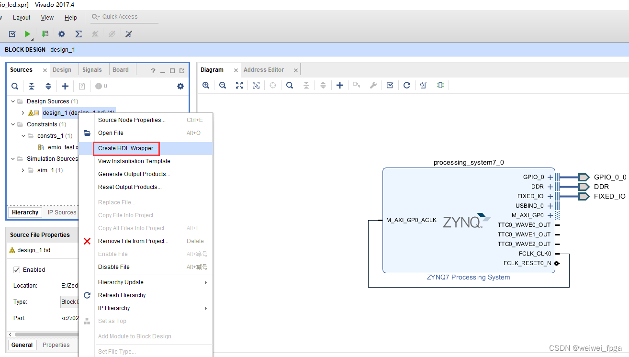This screenshot has height=357, width=629.
Task: Open the Help menu
Action: tap(71, 18)
